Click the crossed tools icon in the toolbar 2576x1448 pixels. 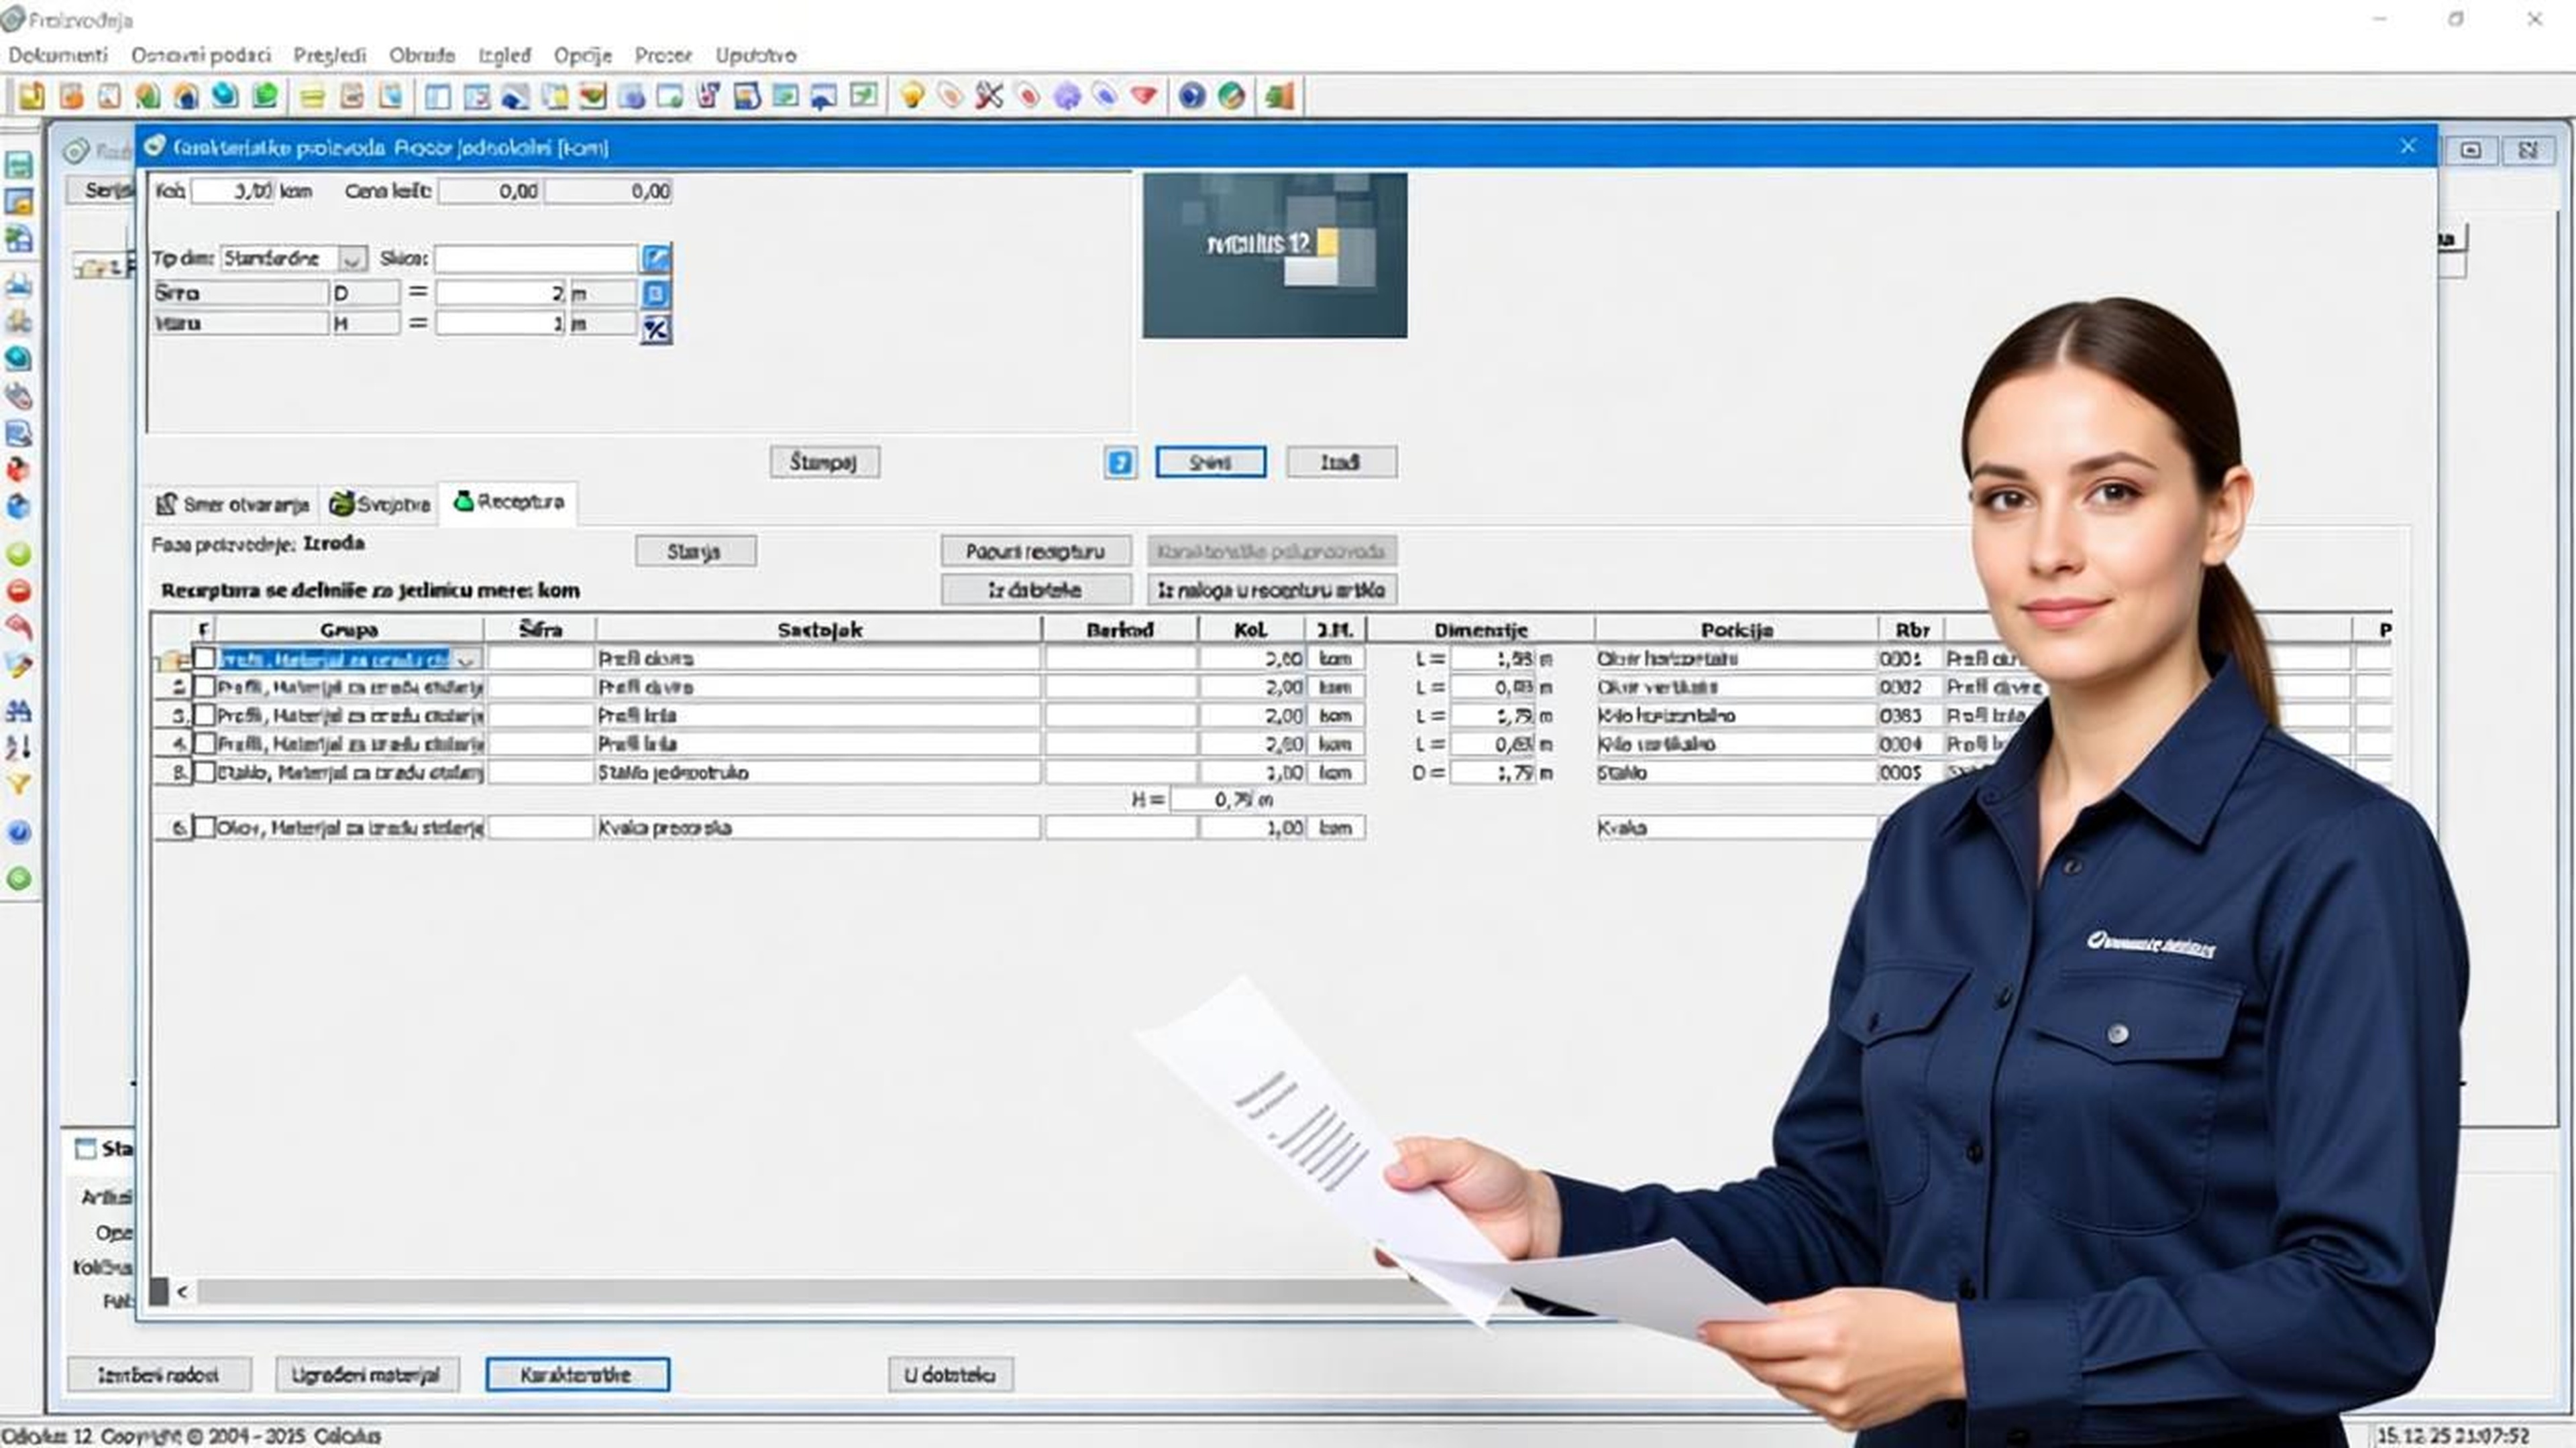coord(989,96)
